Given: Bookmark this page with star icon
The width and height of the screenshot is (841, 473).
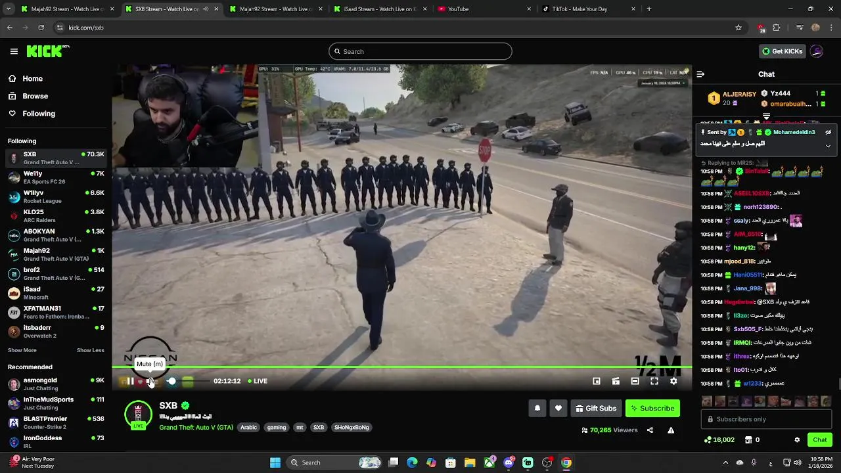Looking at the screenshot, I should coord(739,28).
